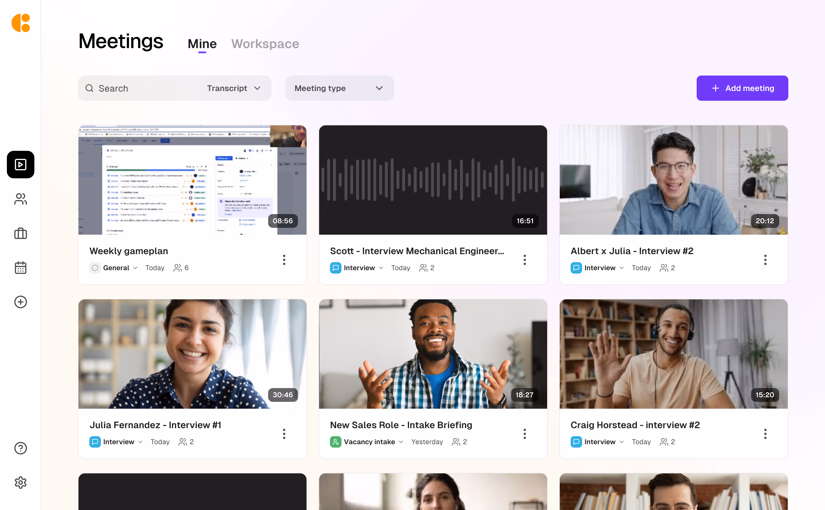Open Albert x Julia - Interview #2 title

tap(632, 251)
